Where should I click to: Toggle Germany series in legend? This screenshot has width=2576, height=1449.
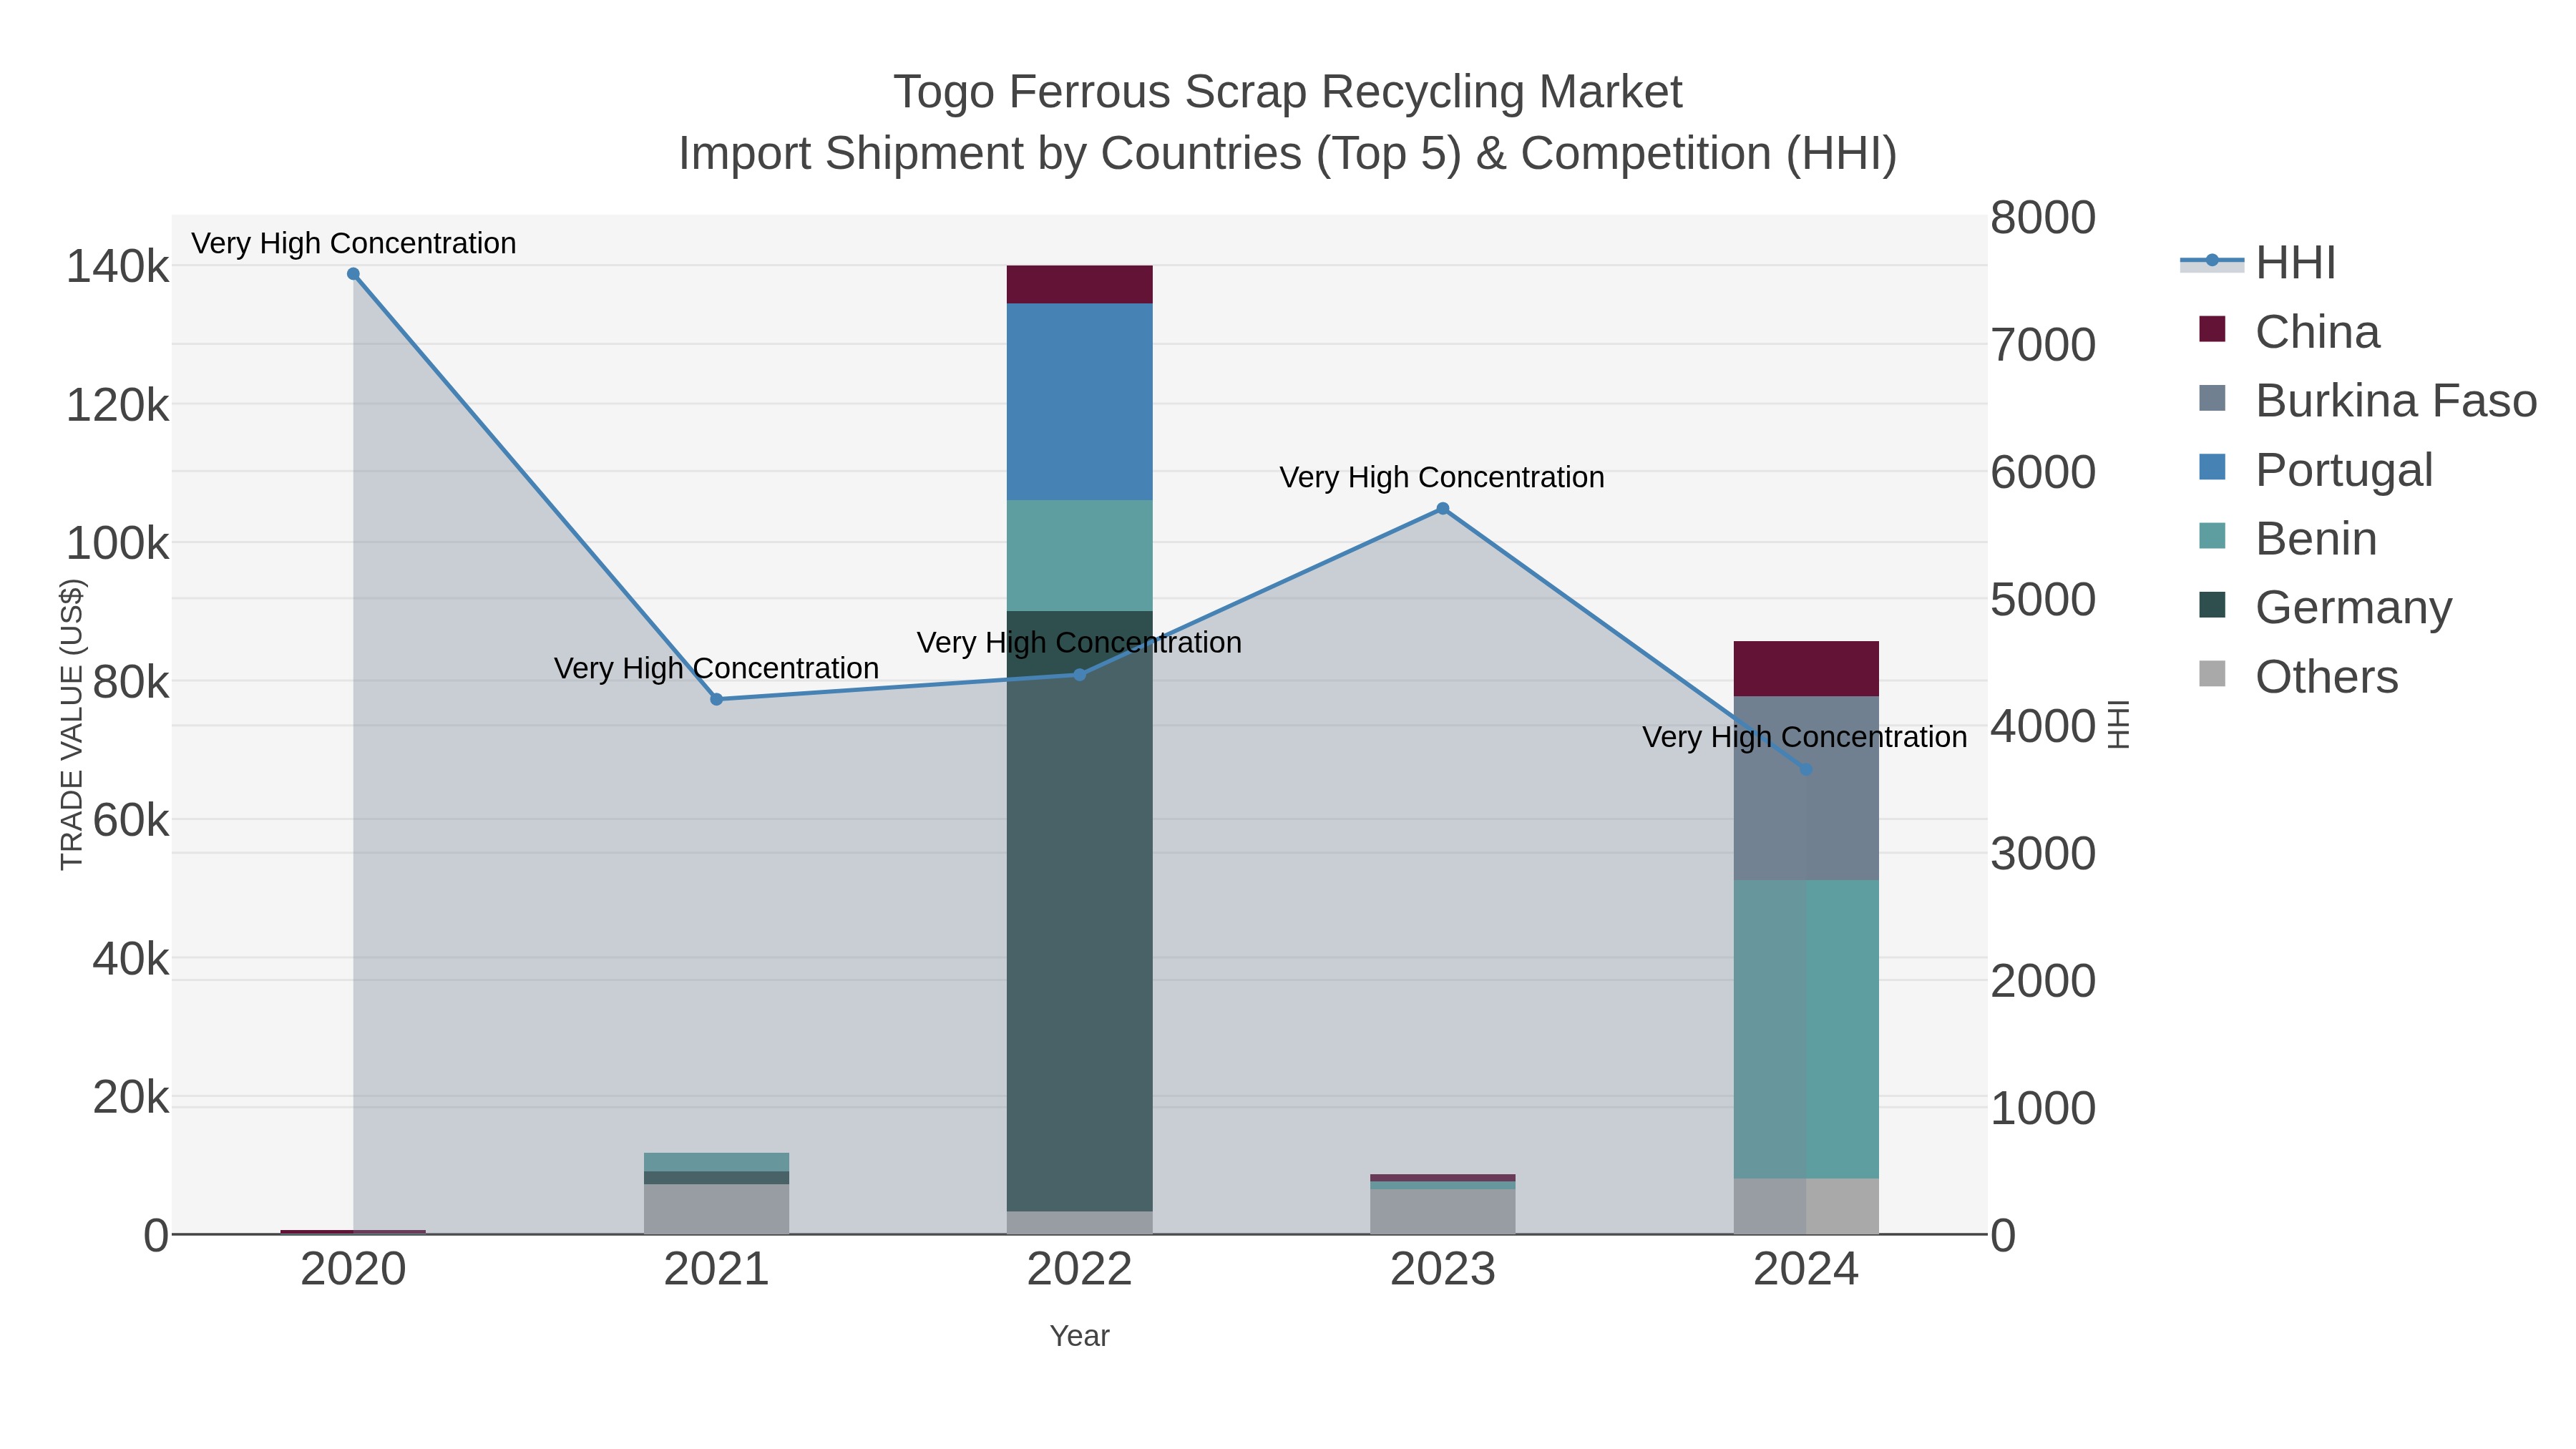tap(2325, 608)
